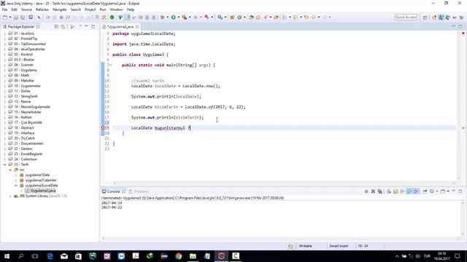467x262 pixels.
Task: Collapse the uygulama3LocalDate package
Action: (16, 186)
